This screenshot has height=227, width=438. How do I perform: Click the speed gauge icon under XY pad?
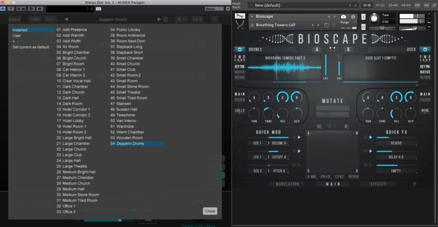pyautogui.click(x=325, y=177)
